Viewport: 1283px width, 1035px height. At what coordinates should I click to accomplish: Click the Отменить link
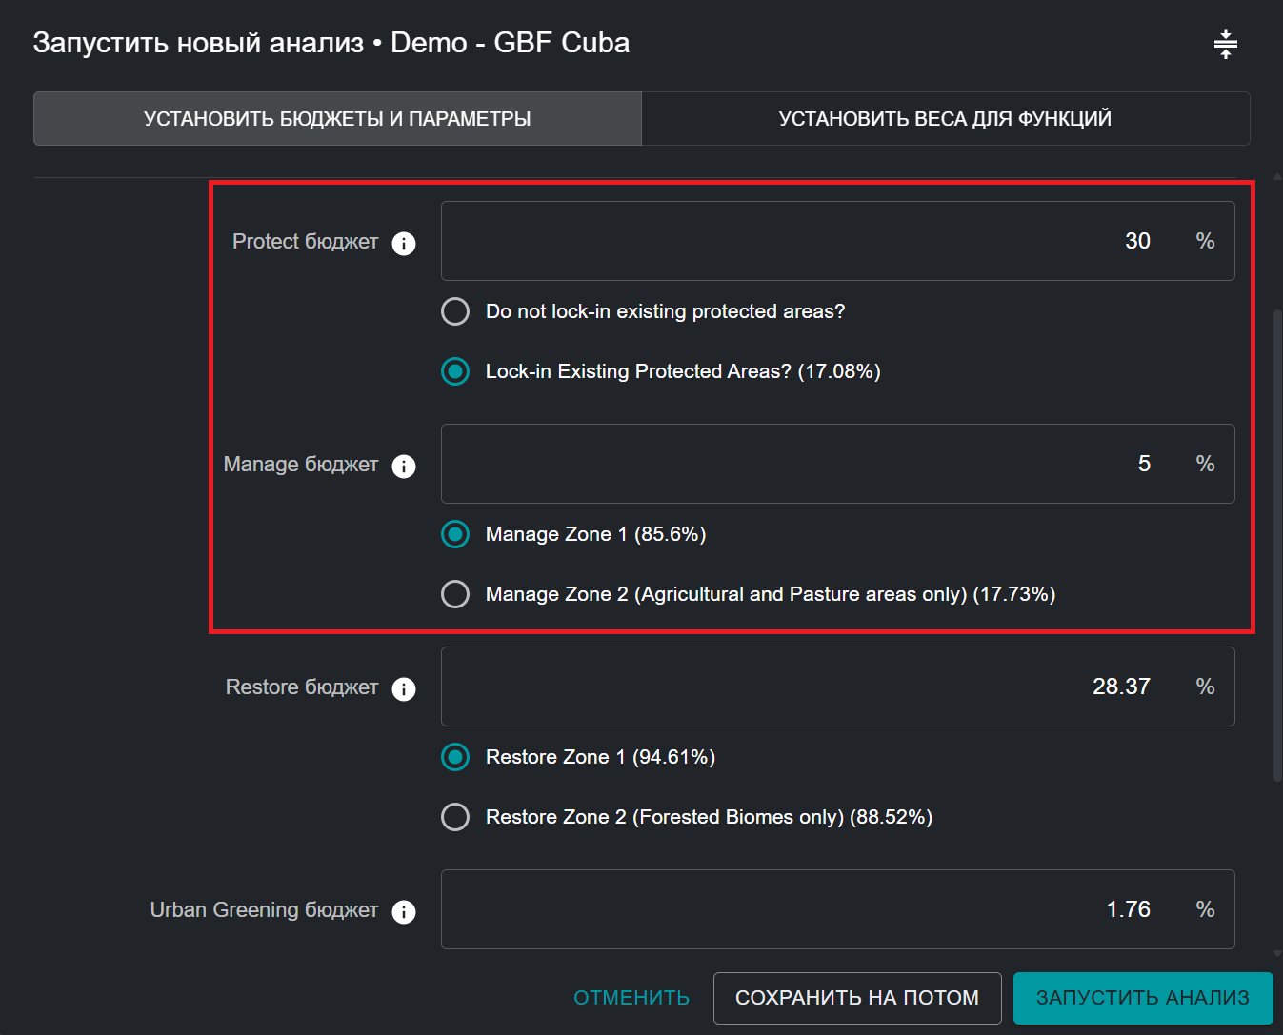point(631,998)
